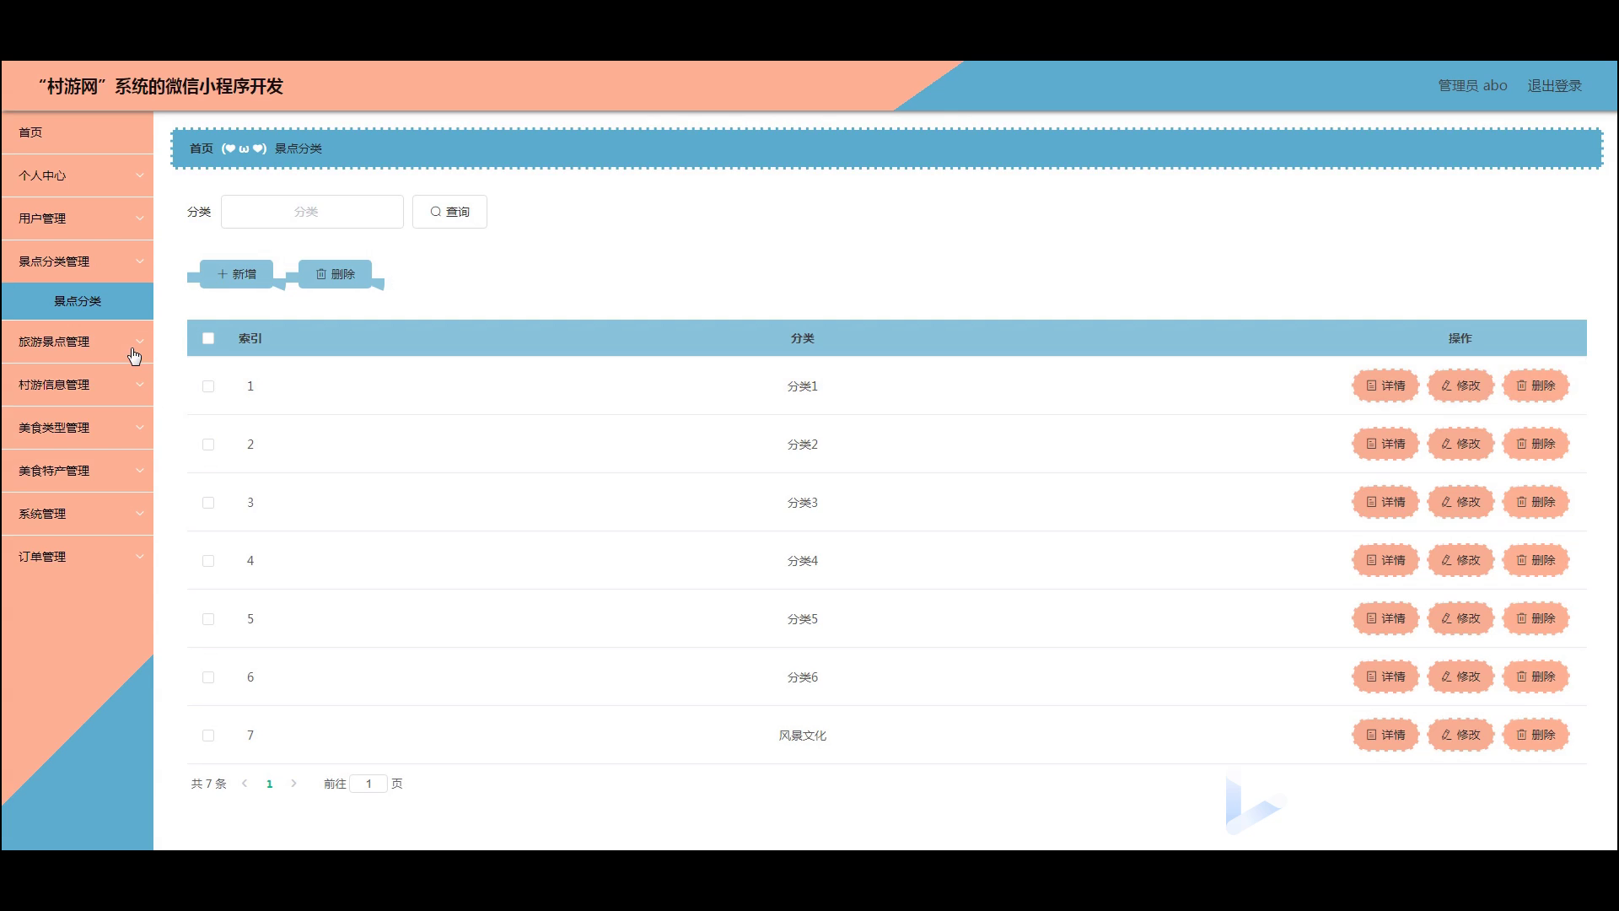This screenshot has width=1619, height=911.
Task: Click the 索引 column header
Action: [x=250, y=338]
